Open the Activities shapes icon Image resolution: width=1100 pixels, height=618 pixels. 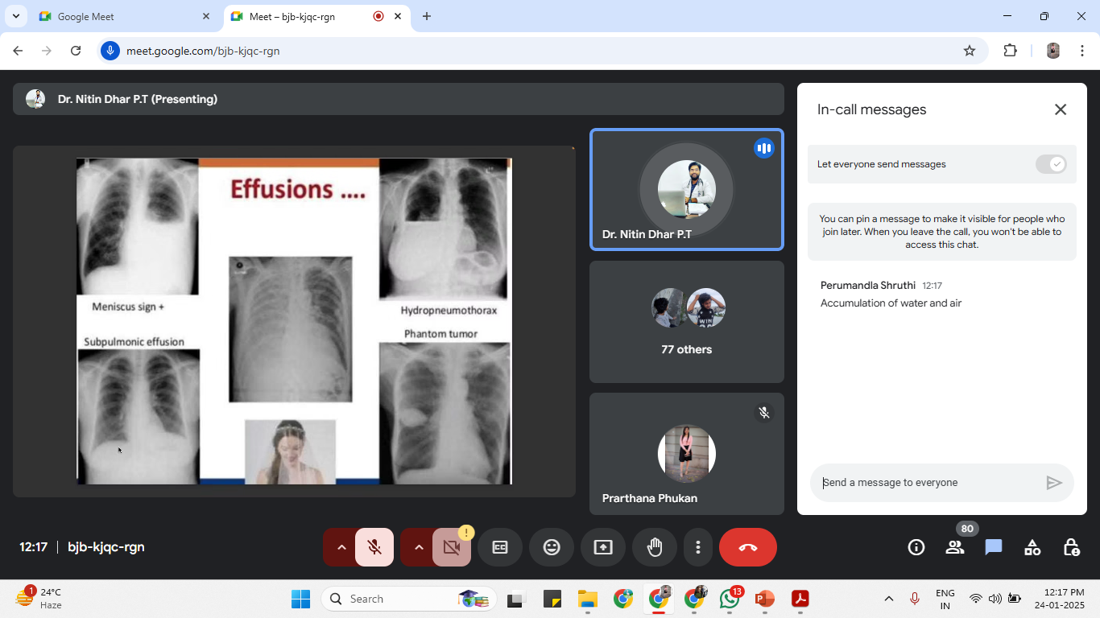click(1032, 547)
